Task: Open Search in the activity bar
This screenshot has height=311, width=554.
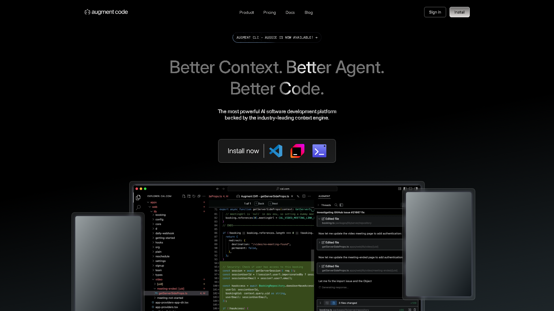Action: point(138,207)
